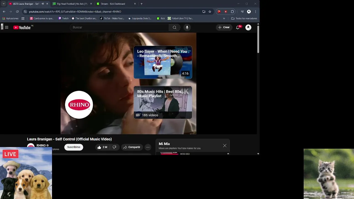Screen dimensions: 354x199
Task: Open YouTube notifications bell
Action: pyautogui.click(x=238, y=27)
